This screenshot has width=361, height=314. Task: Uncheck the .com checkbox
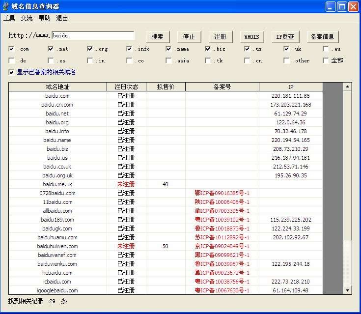(x=11, y=49)
